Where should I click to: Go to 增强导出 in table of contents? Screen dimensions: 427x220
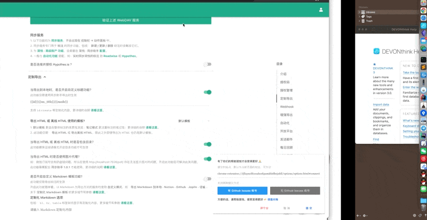point(286,115)
